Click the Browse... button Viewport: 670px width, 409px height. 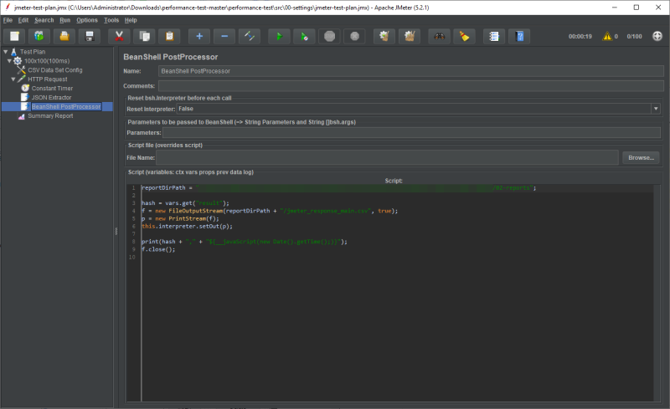point(641,157)
